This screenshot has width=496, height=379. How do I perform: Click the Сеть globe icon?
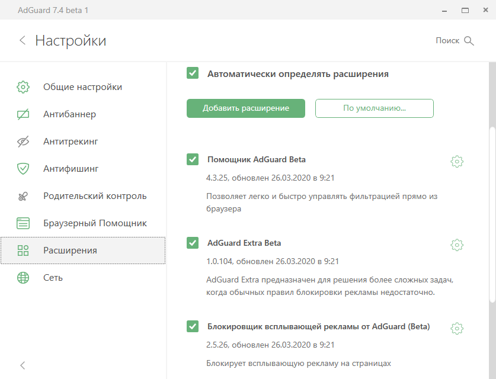pos(23,278)
